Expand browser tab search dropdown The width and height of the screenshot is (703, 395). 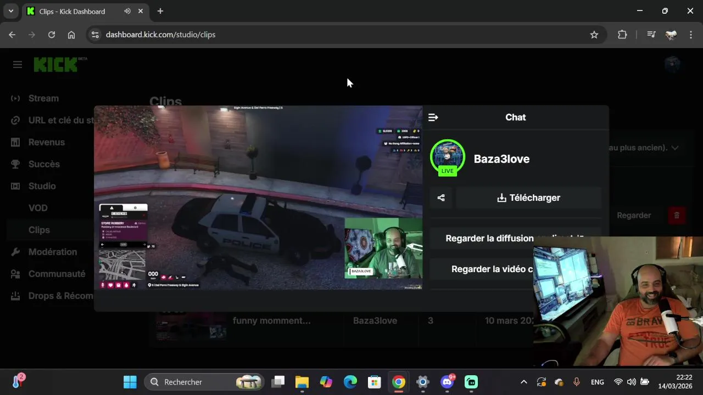[10, 11]
